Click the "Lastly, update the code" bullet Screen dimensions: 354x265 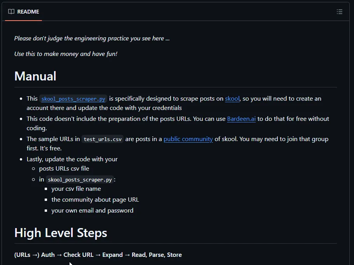(72, 159)
